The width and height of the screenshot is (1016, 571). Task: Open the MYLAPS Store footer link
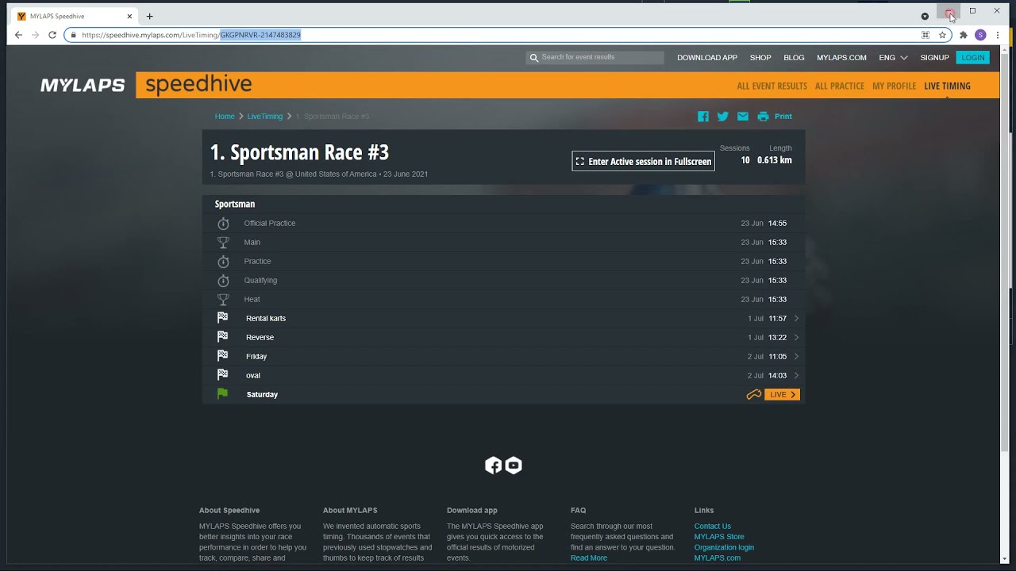point(719,537)
